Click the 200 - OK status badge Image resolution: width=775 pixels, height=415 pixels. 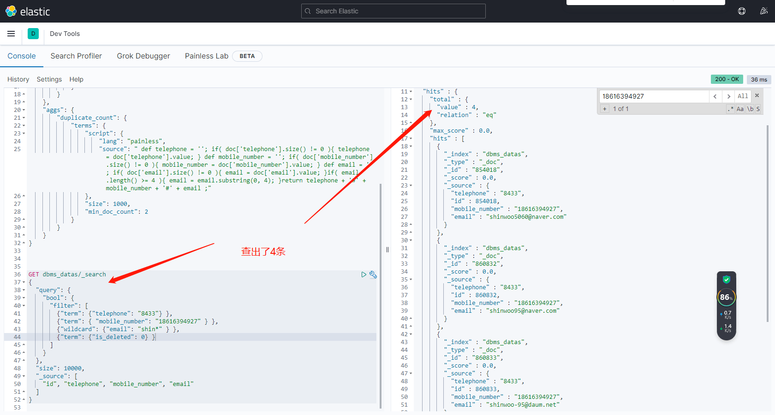727,79
